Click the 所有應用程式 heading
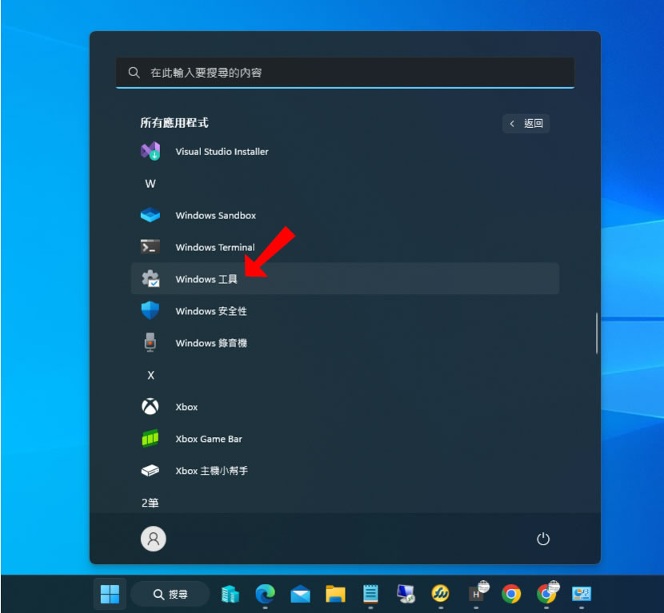Viewport: 664px width, 613px height. point(174,123)
